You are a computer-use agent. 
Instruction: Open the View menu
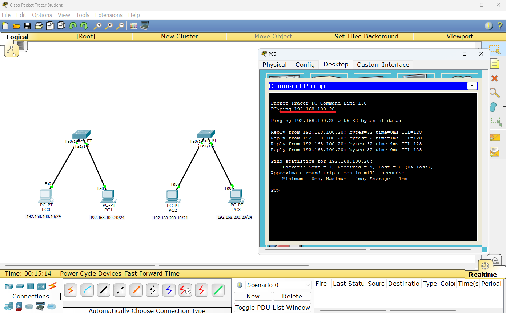point(64,15)
